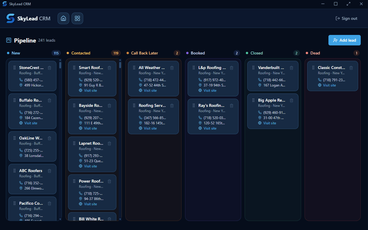The image size is (368, 230).
Task: Click the fullscreen arrows icon in title bar
Action: pyautogui.click(x=349, y=4)
